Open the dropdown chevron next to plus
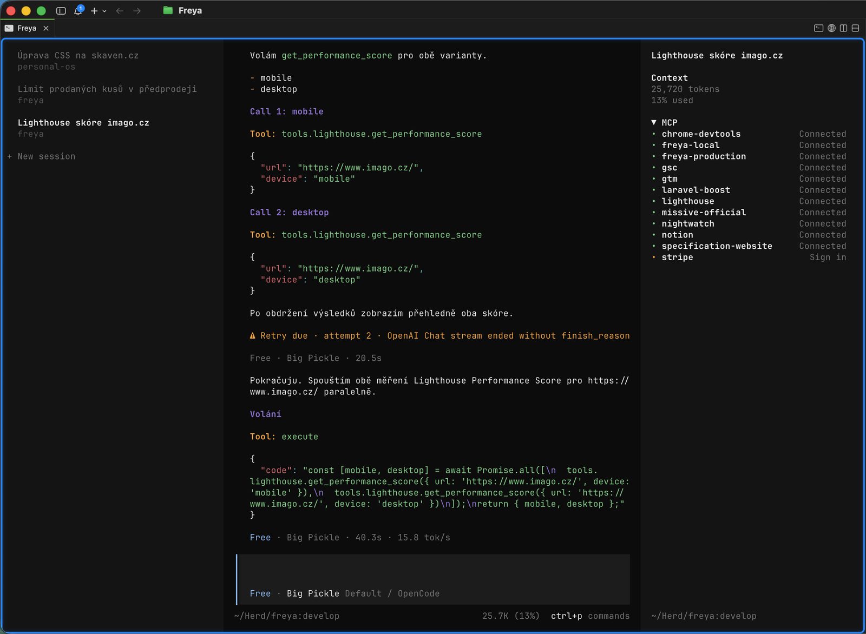Screen dimensions: 866x634 tap(104, 11)
